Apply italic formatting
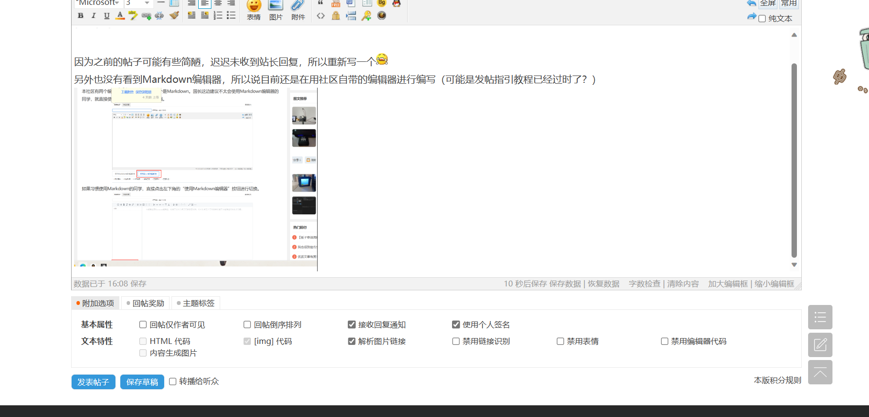This screenshot has width=869, height=417. [94, 16]
